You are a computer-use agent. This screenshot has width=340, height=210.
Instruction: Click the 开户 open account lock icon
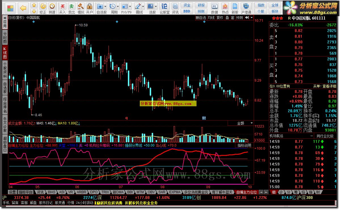click(x=89, y=8)
